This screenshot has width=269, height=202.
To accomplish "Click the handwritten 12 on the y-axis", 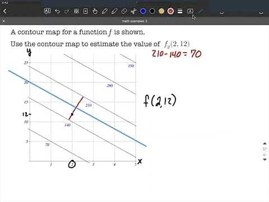I will click(x=26, y=114).
